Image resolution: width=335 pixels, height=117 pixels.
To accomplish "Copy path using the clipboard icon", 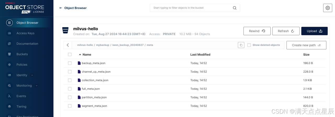I will click(241, 45).
